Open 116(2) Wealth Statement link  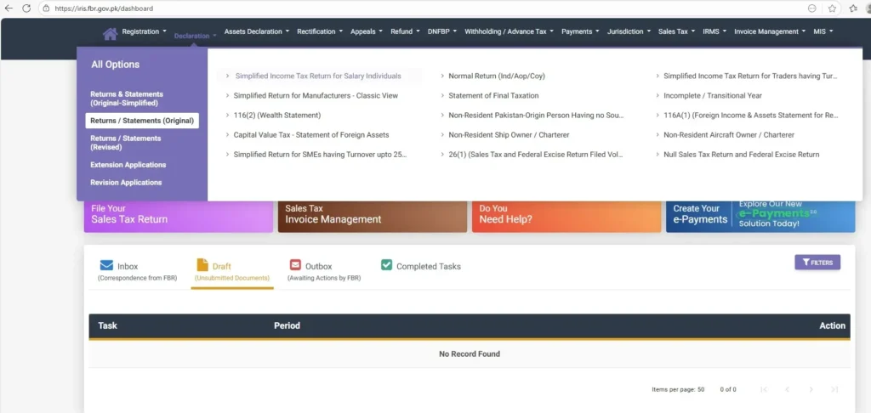point(277,116)
